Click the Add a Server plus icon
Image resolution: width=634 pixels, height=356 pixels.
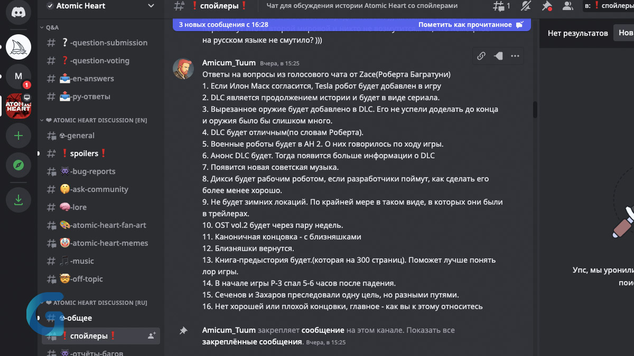click(18, 136)
